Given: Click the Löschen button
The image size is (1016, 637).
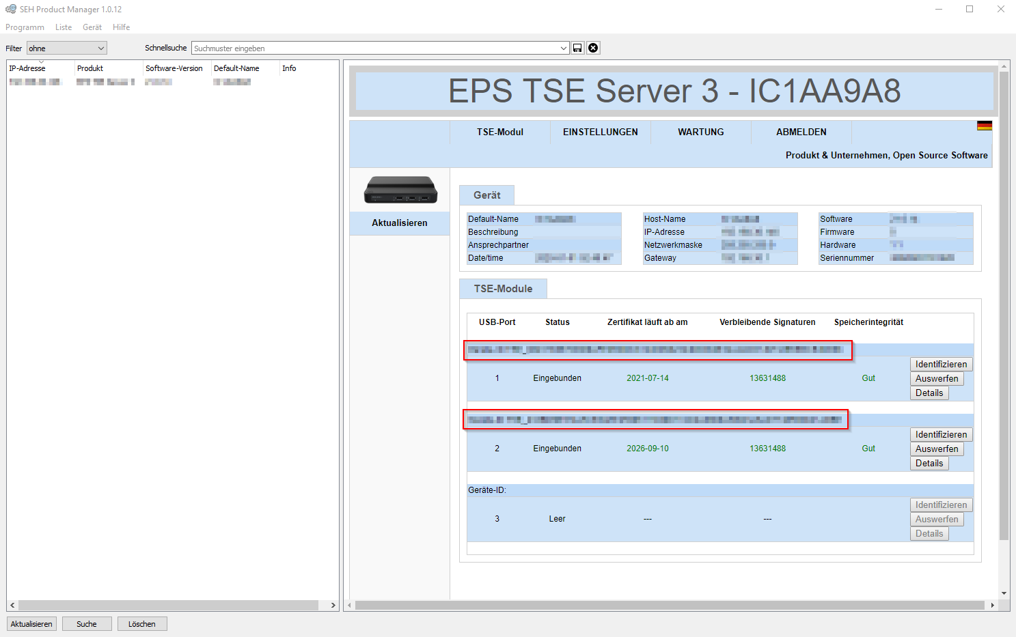Looking at the screenshot, I should [142, 624].
